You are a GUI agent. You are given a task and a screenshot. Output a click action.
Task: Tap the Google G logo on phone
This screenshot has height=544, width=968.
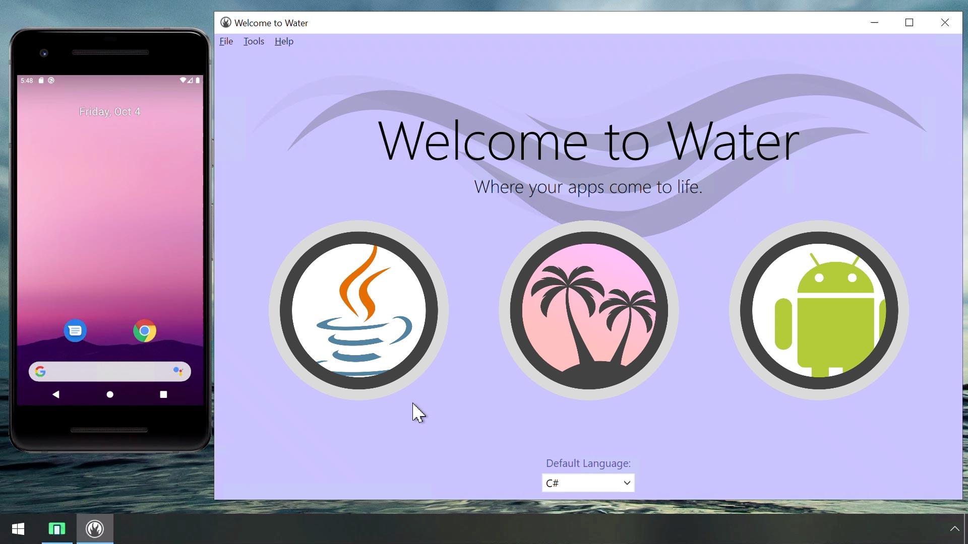(x=40, y=372)
